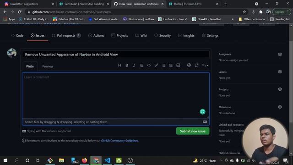Go back to the previous page
This screenshot has width=293, height=165.
point(5,12)
